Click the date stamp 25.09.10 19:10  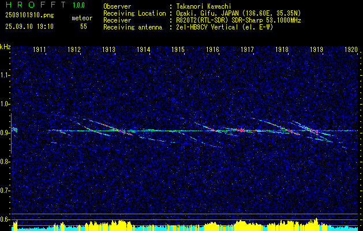(x=29, y=27)
